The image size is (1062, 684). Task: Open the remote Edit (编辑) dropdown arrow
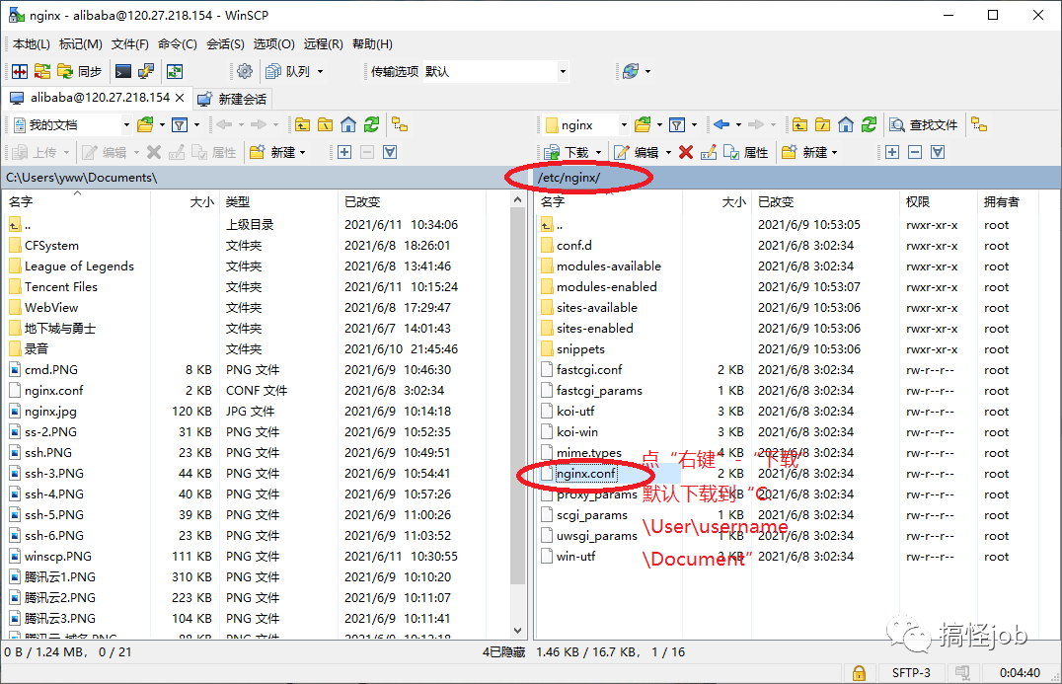[x=668, y=152]
